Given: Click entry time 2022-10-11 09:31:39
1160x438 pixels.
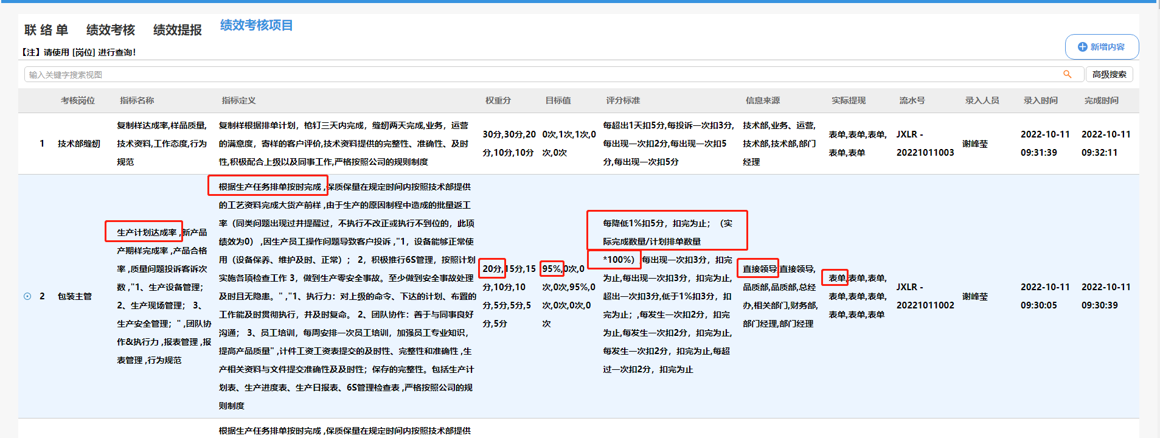Looking at the screenshot, I should (x=1045, y=144).
